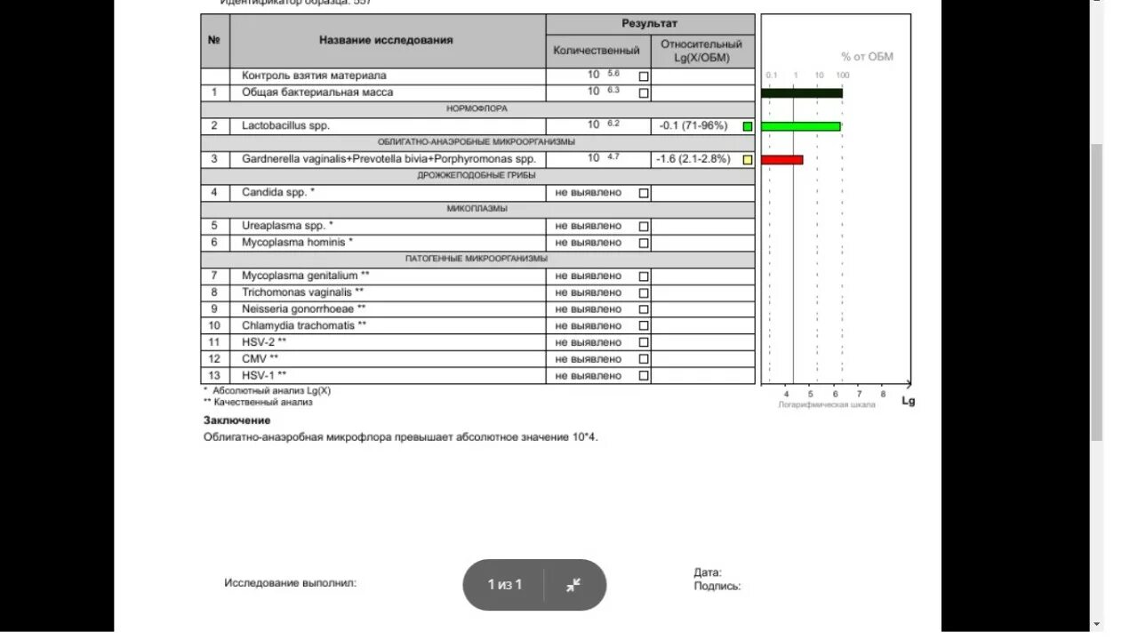Viewport: 1138px width, 640px height.
Task: Tick the Candida spp. result checkbox
Action: pos(644,193)
